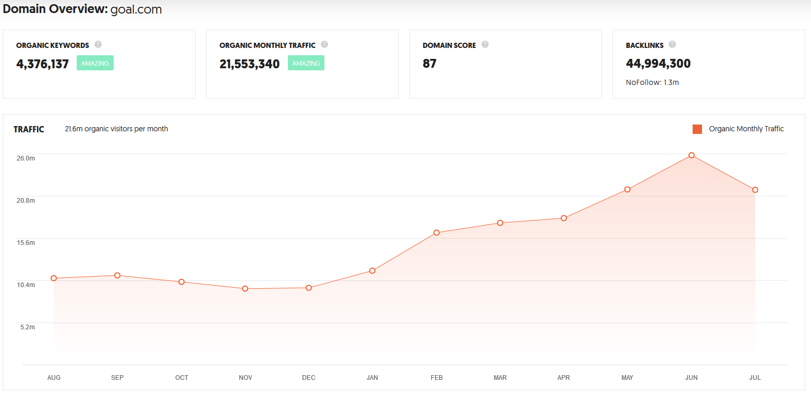The height and width of the screenshot is (396, 811).
Task: Click the organic keywords value 4,376,137
Action: pos(42,64)
